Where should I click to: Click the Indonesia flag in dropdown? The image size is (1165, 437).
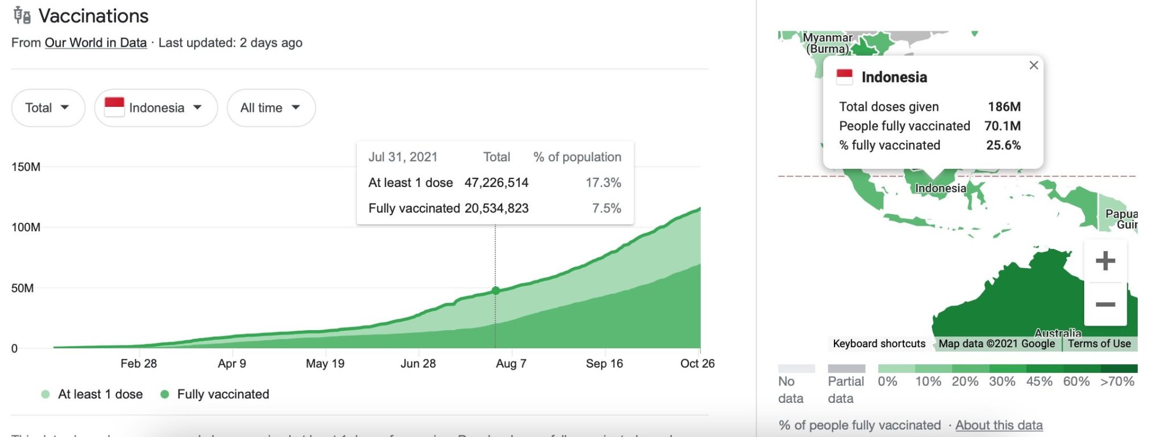tap(114, 107)
